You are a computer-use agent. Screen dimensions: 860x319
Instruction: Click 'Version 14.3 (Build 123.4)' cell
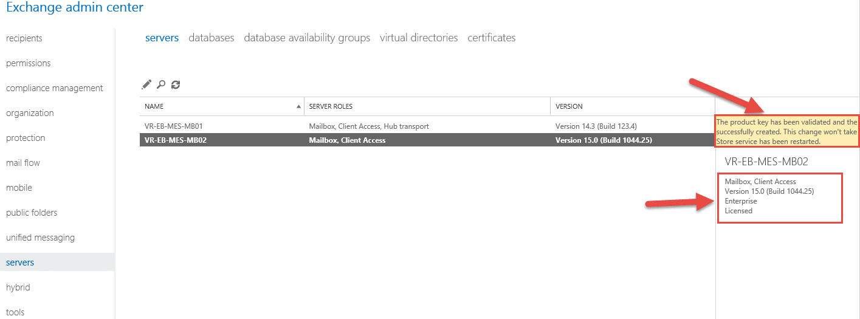[596, 126]
